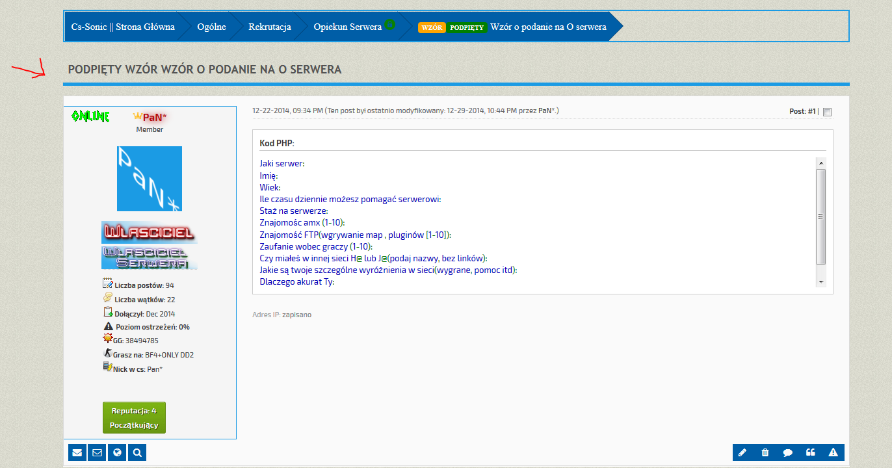
Task: Click the speech bubble reply icon
Action: coord(788,452)
